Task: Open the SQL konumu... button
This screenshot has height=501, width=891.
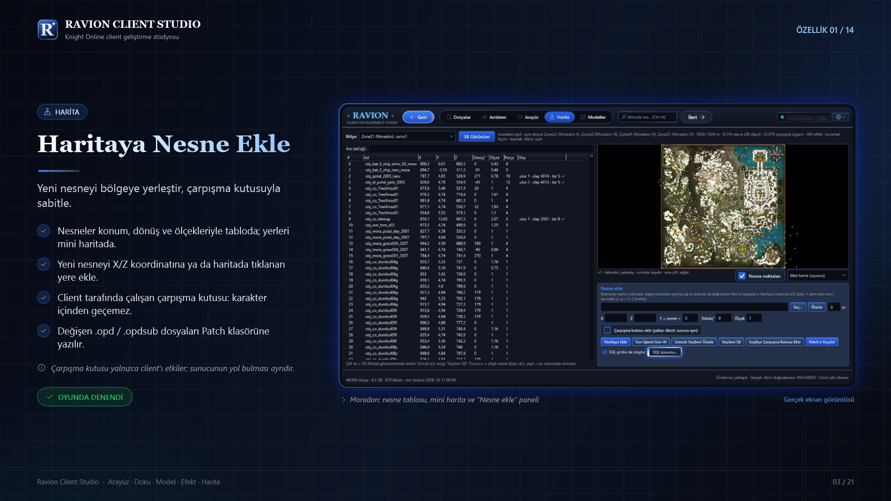Action: click(x=665, y=352)
